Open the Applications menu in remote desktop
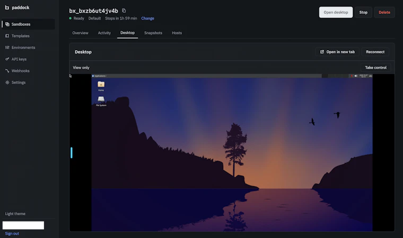Viewport: 403px width, 238px height. point(99,76)
